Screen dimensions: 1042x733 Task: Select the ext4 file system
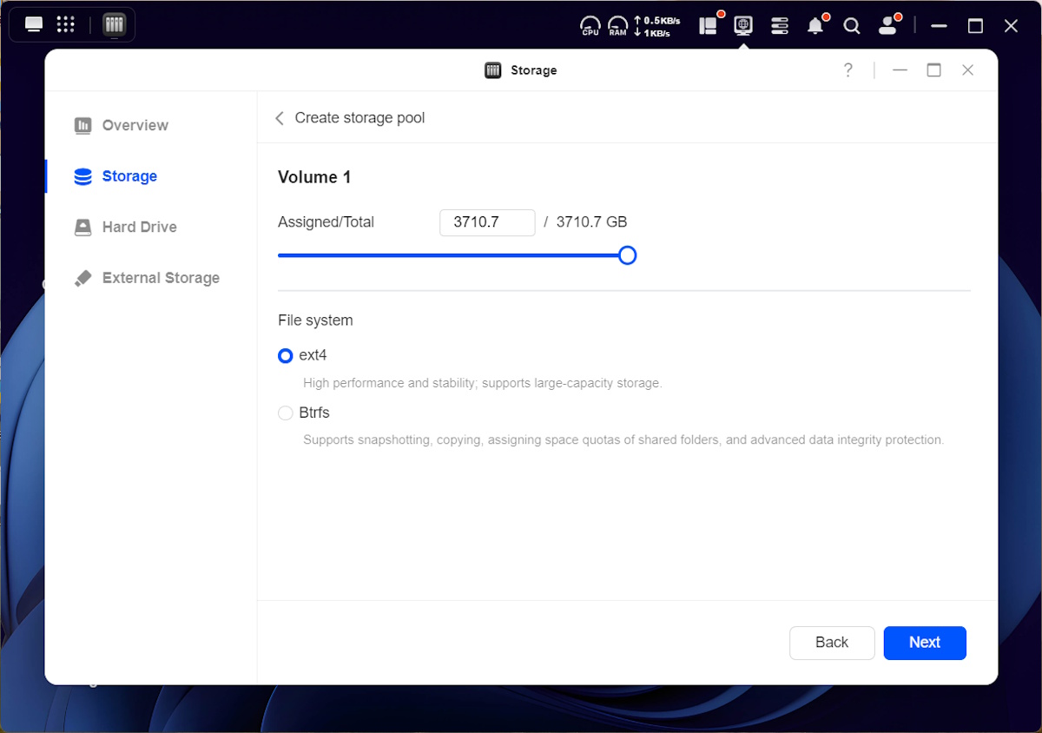tap(285, 356)
